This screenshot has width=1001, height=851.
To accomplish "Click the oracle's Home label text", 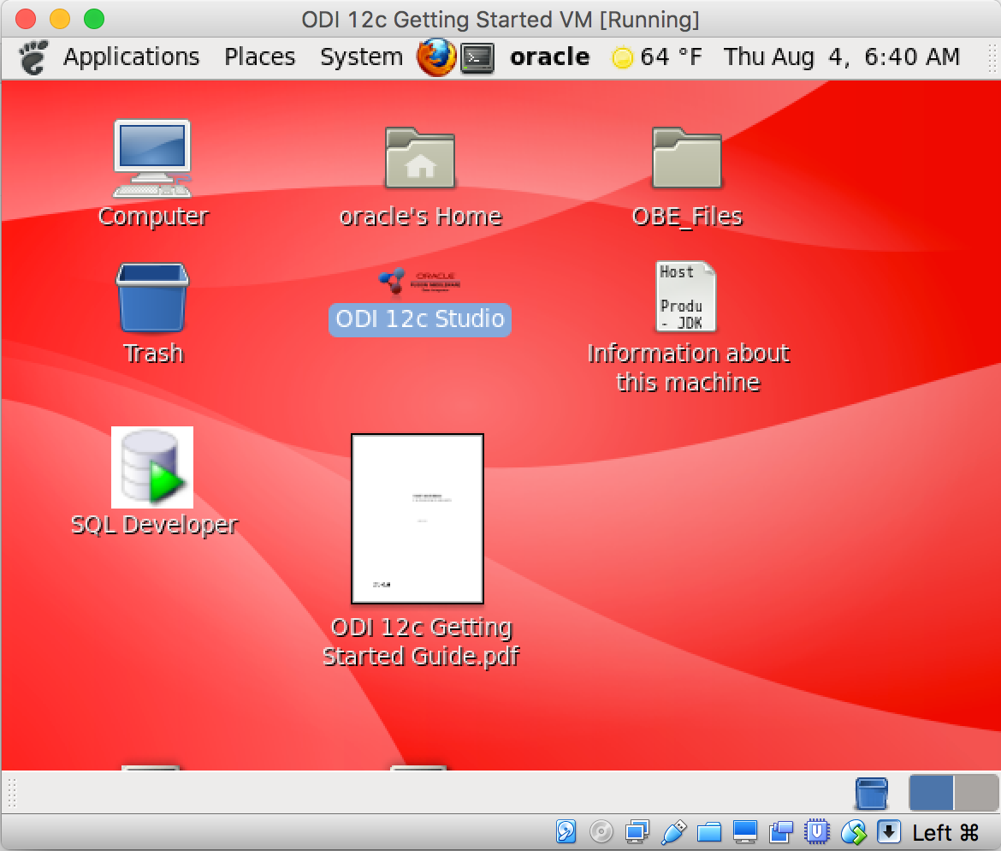I will (x=421, y=217).
